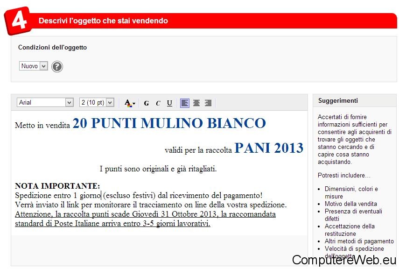The height and width of the screenshot is (269, 399).
Task: Click the '20 PUNTI MULINO BIANCO' heading text
Action: (169, 123)
